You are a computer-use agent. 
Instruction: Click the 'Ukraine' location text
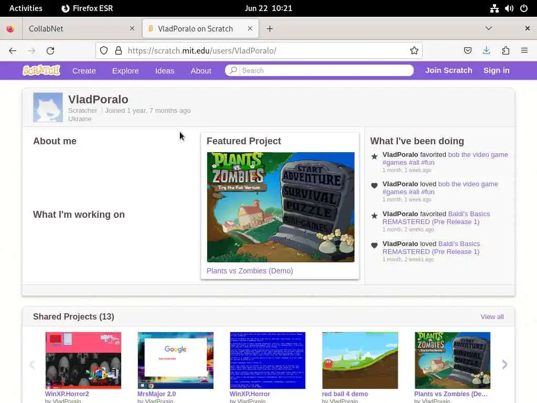[x=80, y=119]
